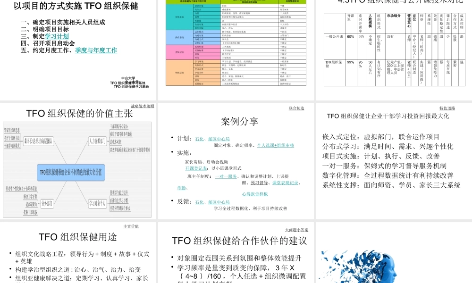Viewport: 472px width, 283px height.
Task: Click the 一对一服务：保姆式 line of text
Action: pyautogui.click(x=384, y=166)
